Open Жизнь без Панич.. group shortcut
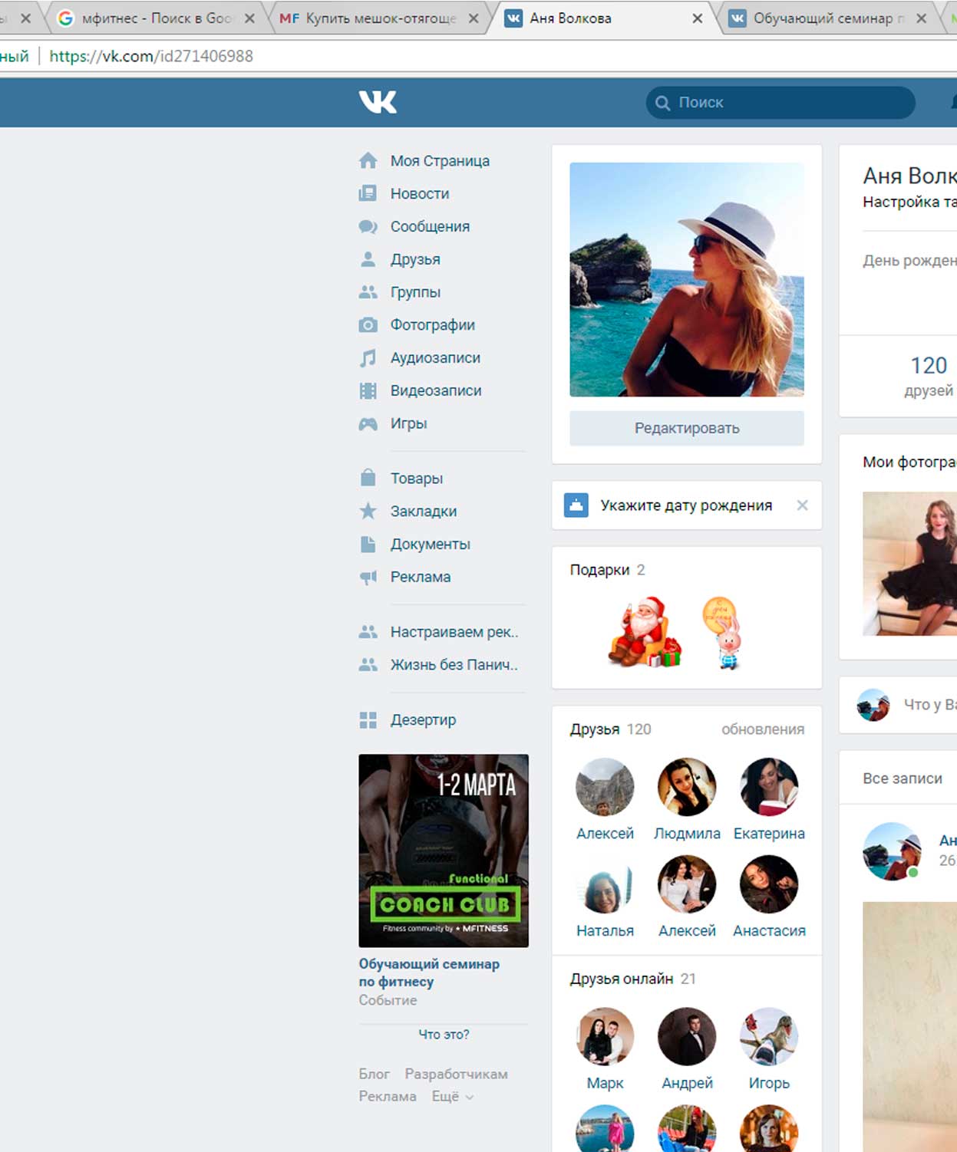Image resolution: width=957 pixels, height=1152 pixels. pyautogui.click(x=454, y=665)
